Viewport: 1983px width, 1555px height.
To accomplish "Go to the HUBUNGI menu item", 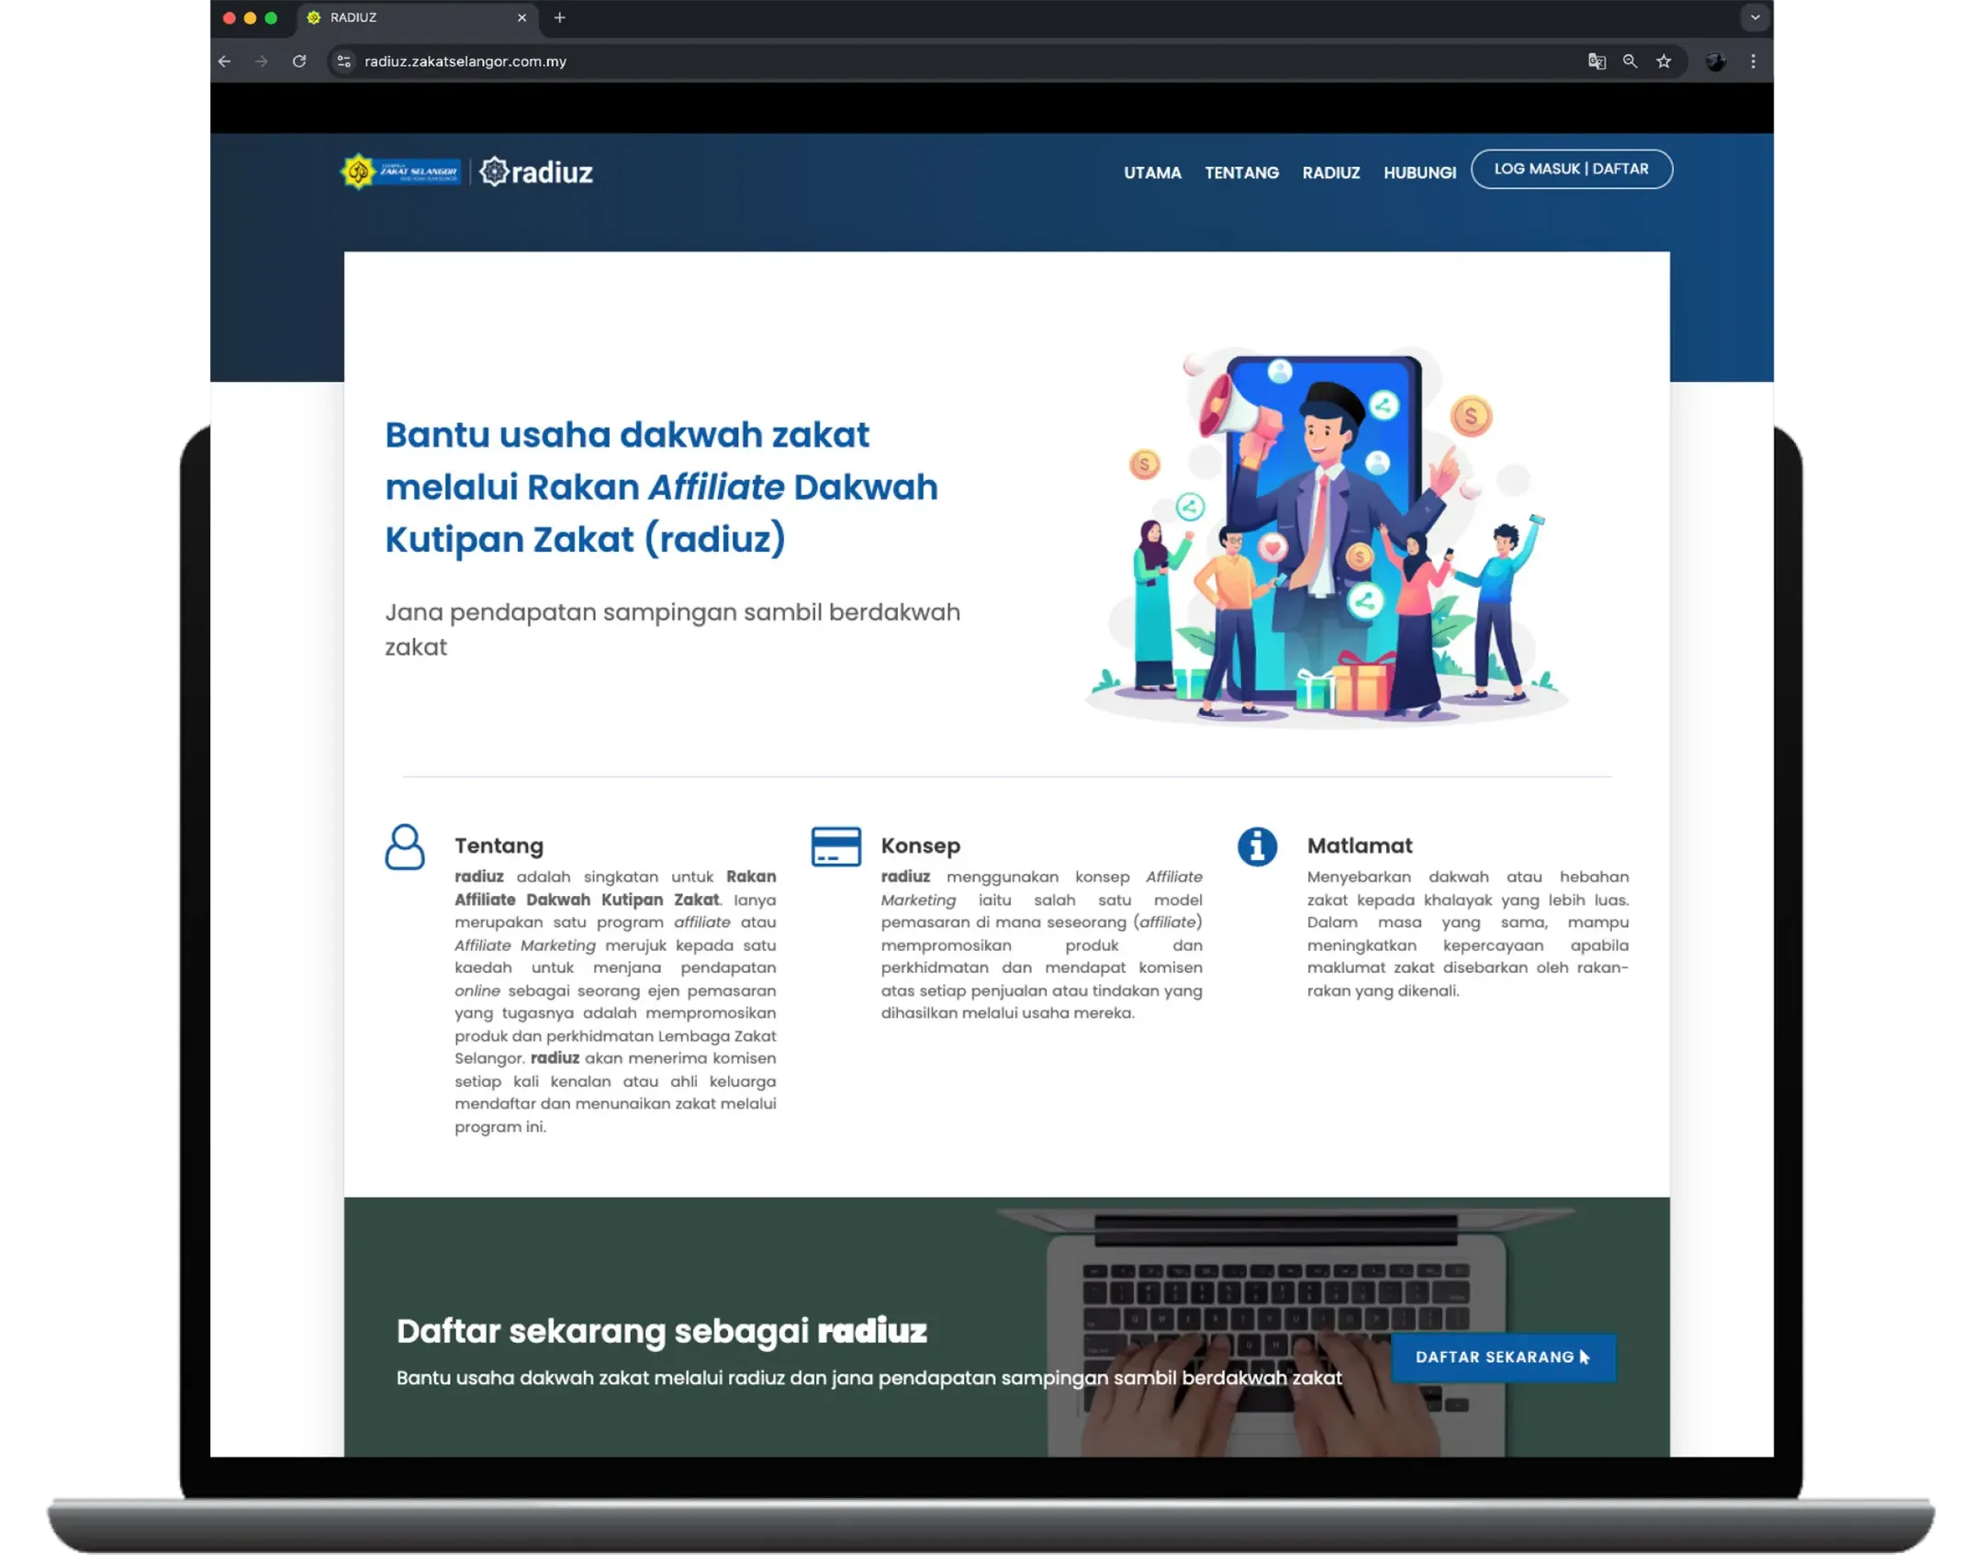I will coord(1419,173).
